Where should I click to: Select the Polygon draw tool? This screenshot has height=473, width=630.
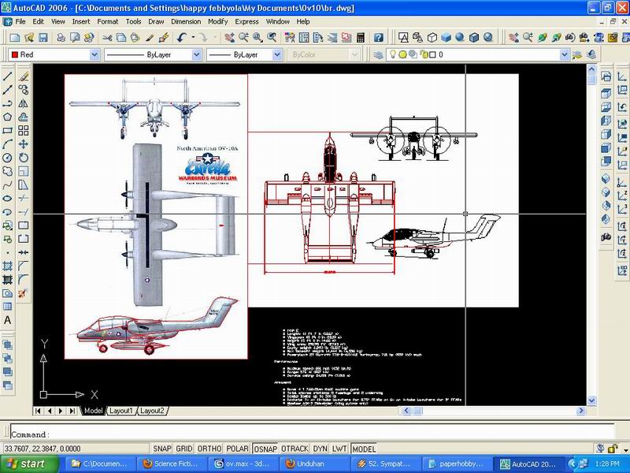click(x=7, y=117)
